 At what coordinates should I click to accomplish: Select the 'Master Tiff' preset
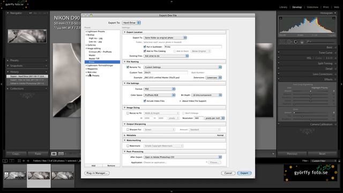(x=94, y=58)
